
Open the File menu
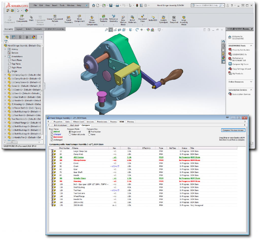tap(35, 6)
